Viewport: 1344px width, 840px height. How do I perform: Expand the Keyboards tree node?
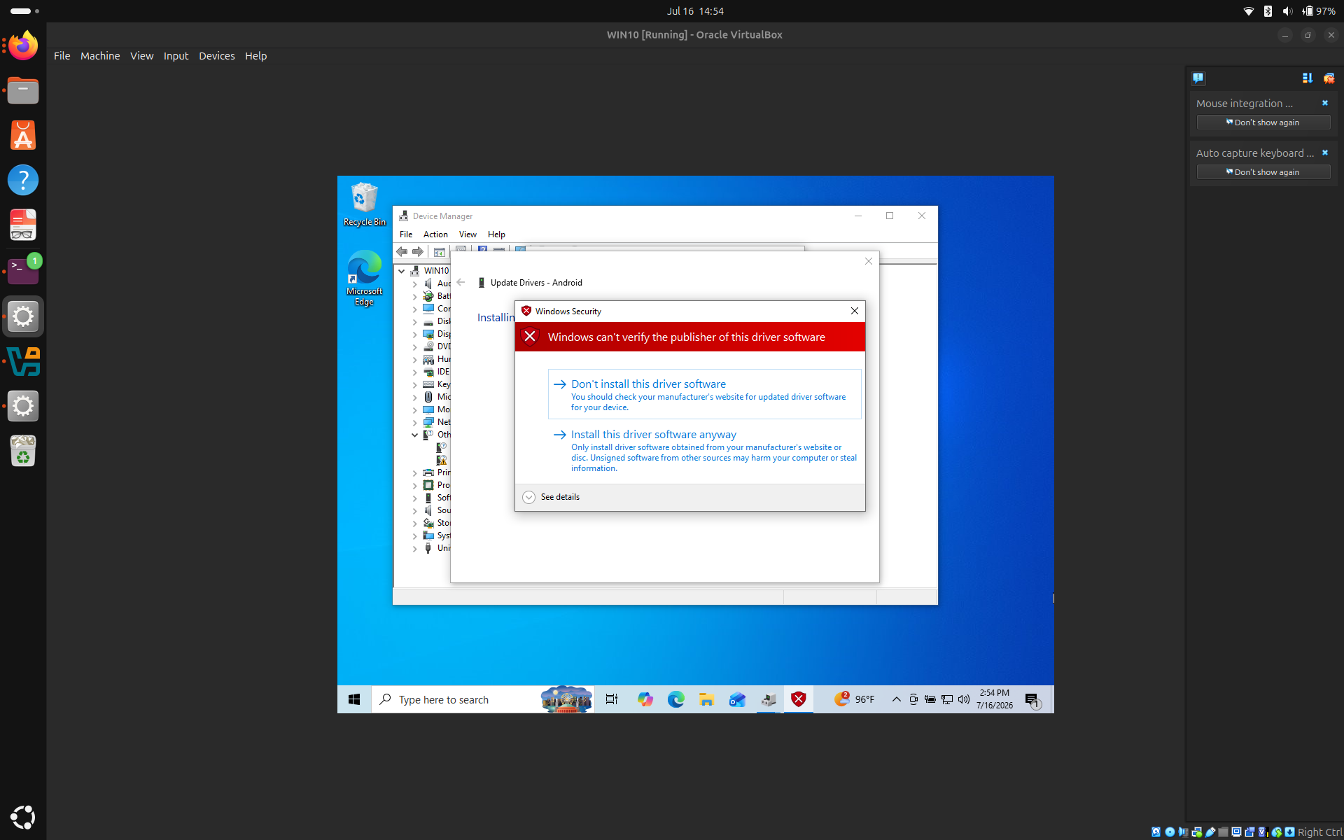pos(415,385)
